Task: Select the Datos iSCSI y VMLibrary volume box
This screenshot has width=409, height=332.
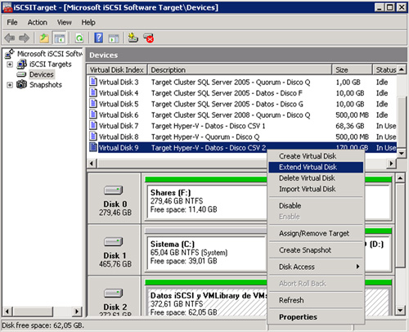Action: click(x=207, y=303)
